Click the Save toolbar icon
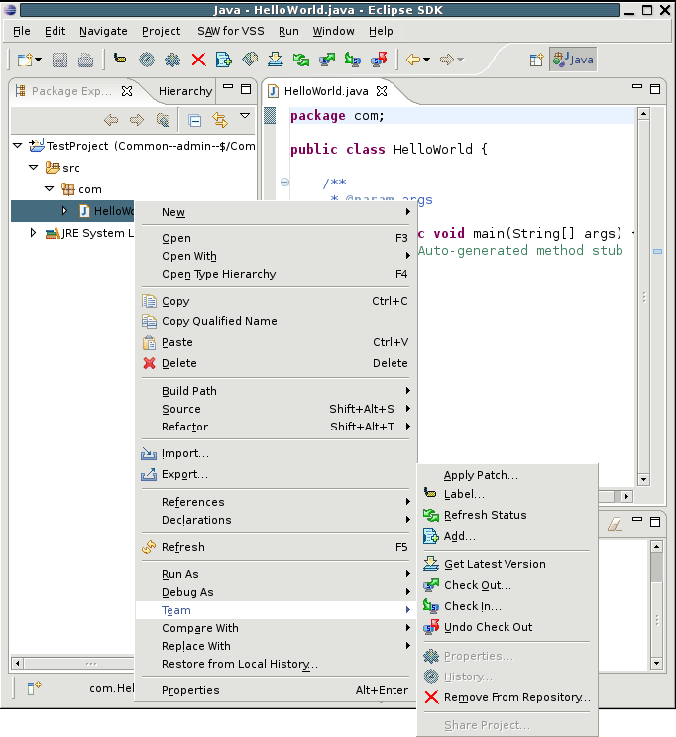The width and height of the screenshot is (676, 737). [x=59, y=60]
